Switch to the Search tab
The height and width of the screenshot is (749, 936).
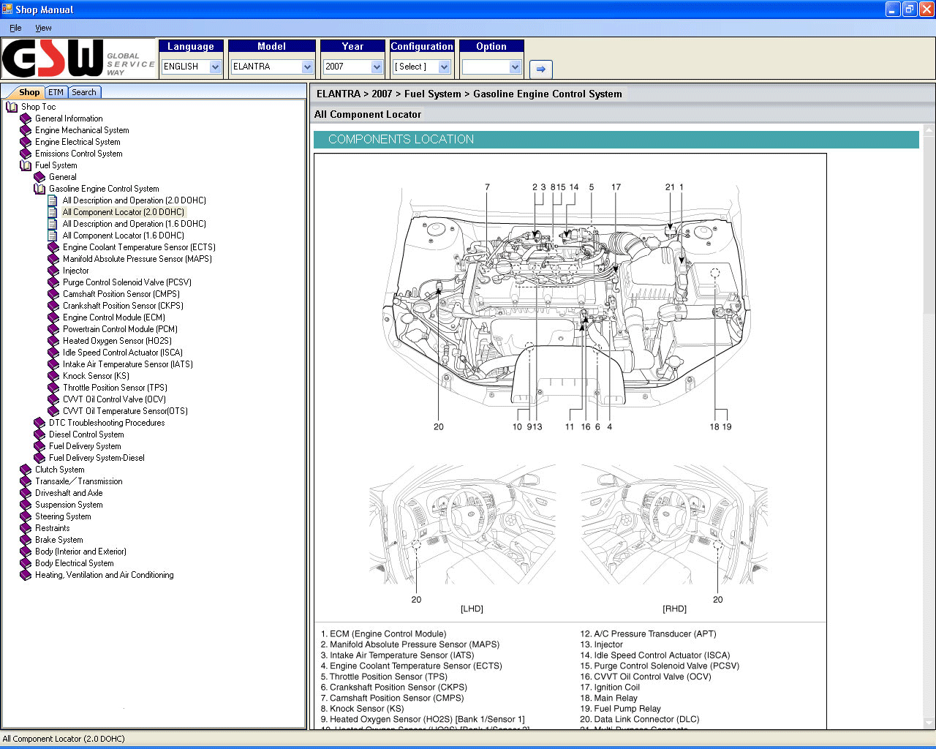pyautogui.click(x=84, y=92)
